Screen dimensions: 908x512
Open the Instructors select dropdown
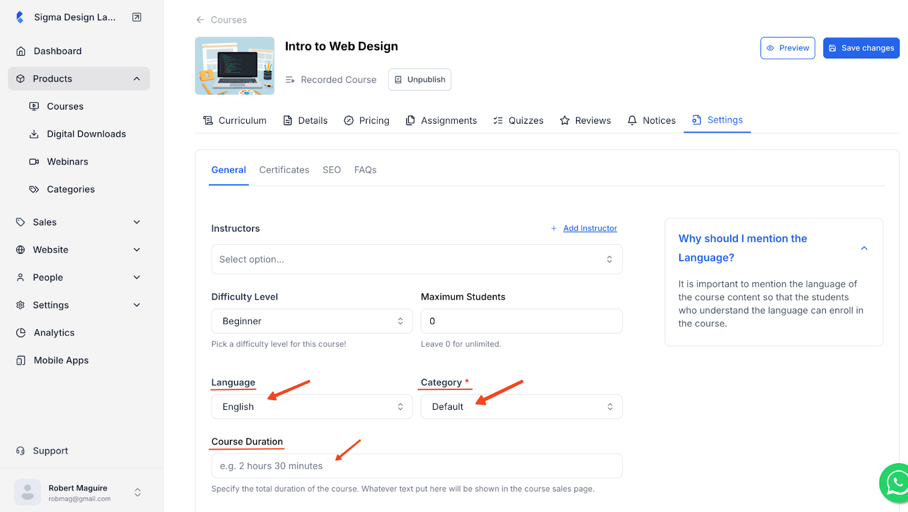[417, 259]
